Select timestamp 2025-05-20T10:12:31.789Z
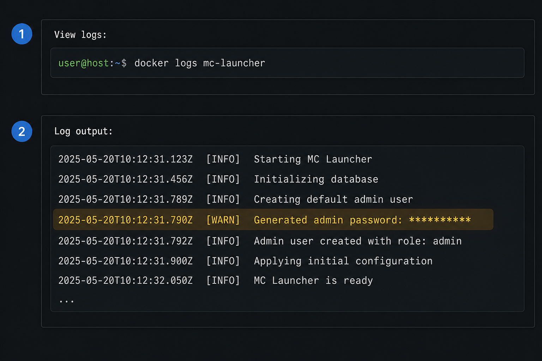Viewport: 542px width, 361px height. (x=126, y=200)
